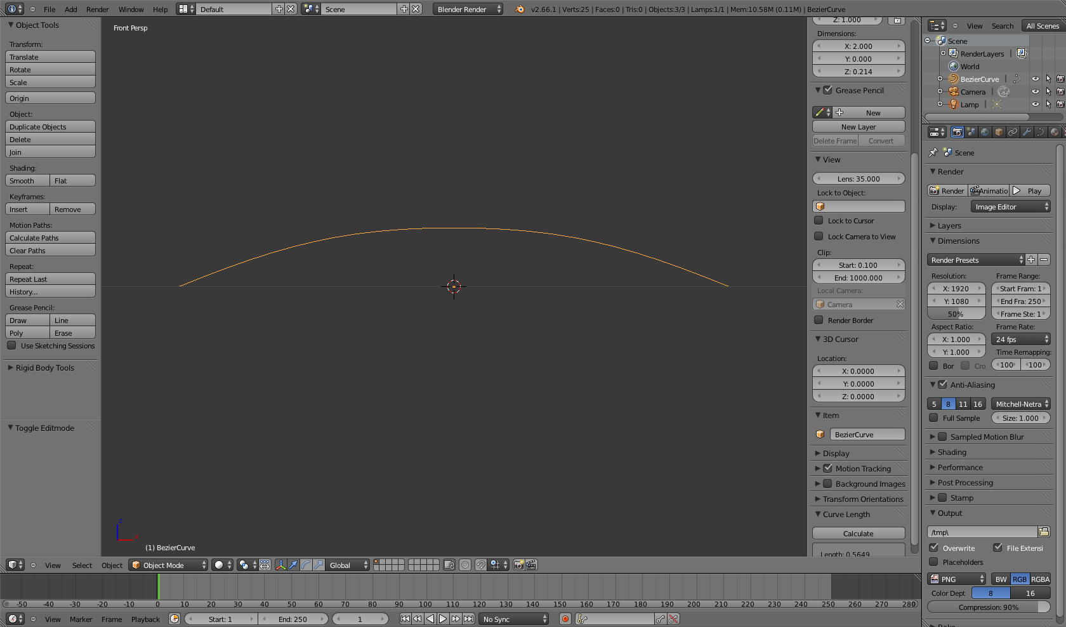Open the Playback menu in timeline

tap(145, 619)
